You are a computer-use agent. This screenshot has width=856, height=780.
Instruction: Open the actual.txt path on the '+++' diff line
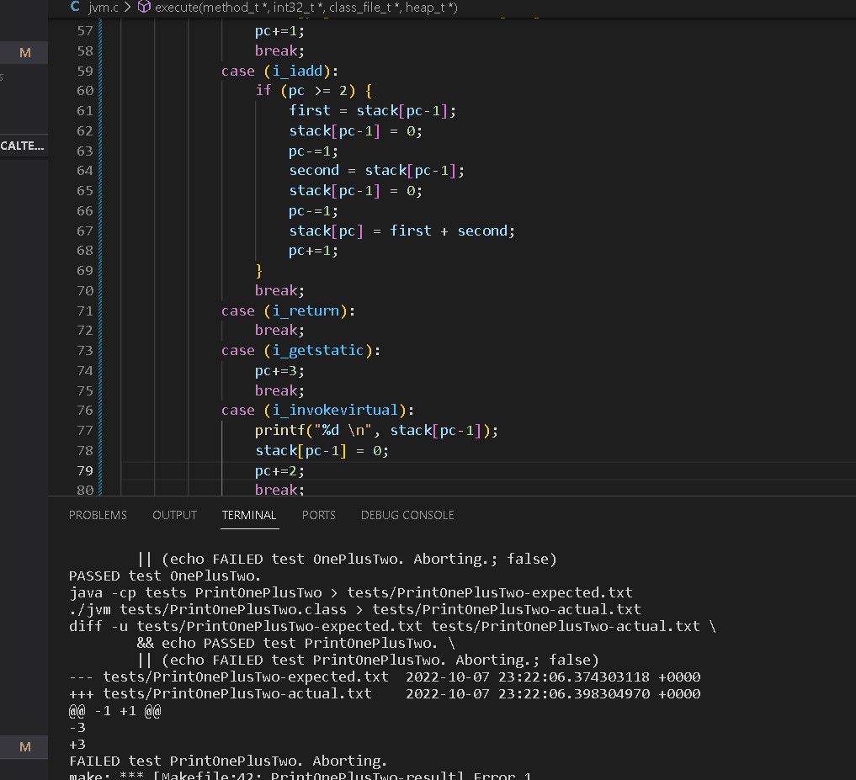pos(237,694)
